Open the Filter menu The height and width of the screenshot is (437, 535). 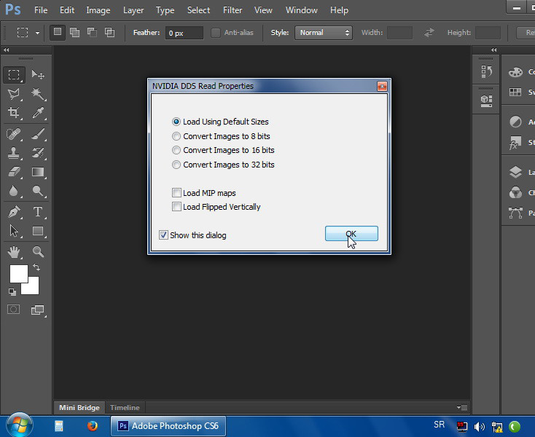coord(233,10)
